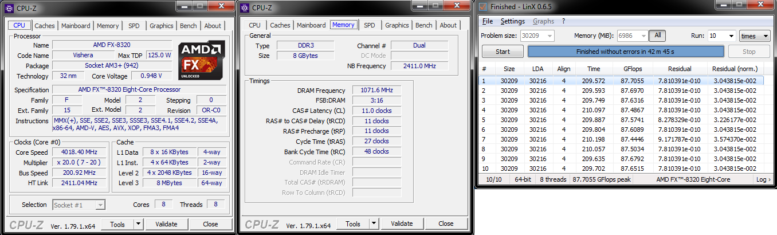Click the Core Speed value 4018.40 MHz
Image resolution: width=777 pixels, height=235 pixels.
[79, 152]
